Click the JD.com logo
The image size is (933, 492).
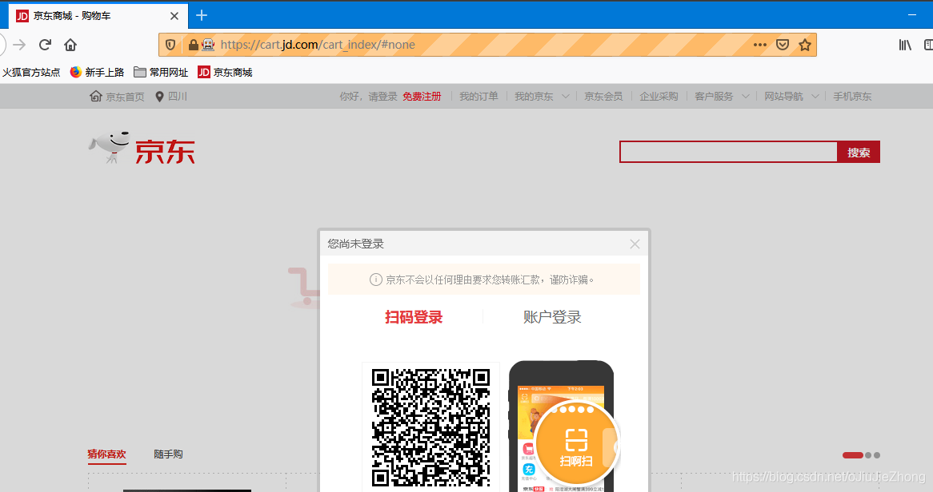142,150
